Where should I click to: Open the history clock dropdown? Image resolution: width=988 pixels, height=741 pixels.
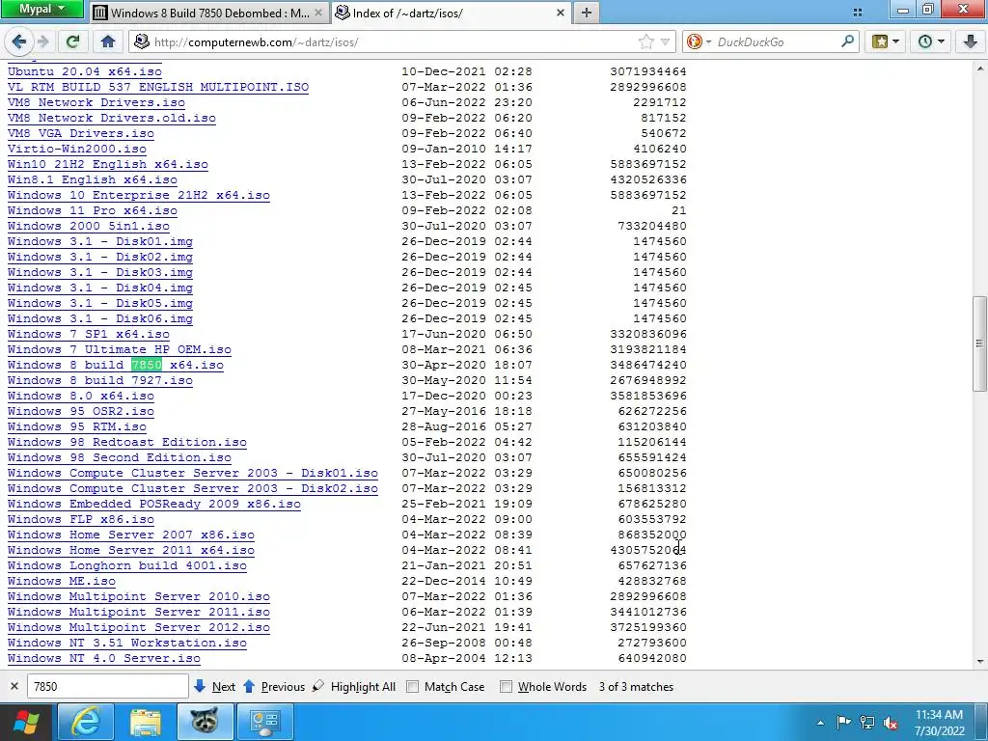click(931, 42)
